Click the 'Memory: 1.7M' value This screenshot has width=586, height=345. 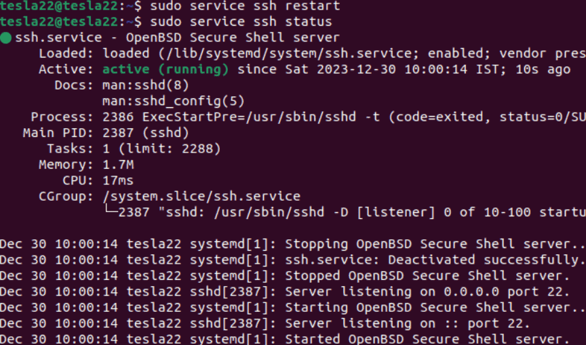click(118, 165)
